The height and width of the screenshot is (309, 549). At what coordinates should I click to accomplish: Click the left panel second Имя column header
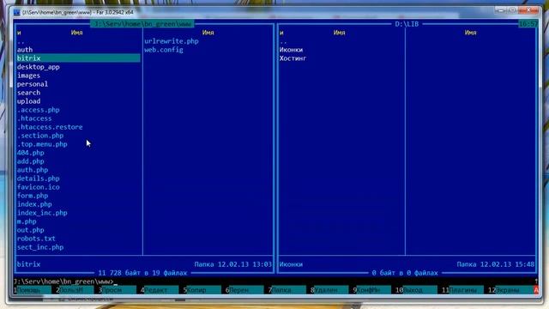pos(208,33)
